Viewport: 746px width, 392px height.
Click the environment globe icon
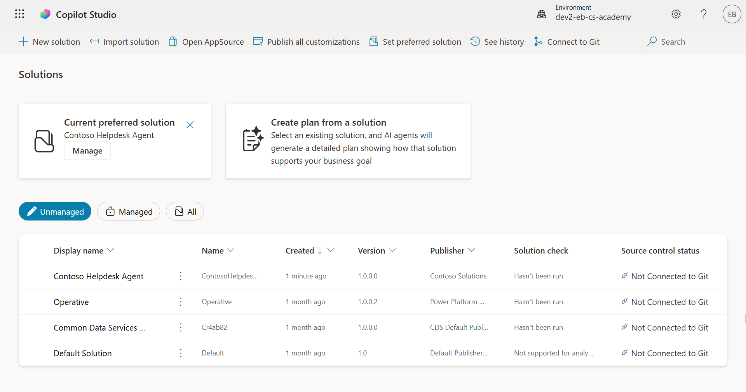coord(541,14)
